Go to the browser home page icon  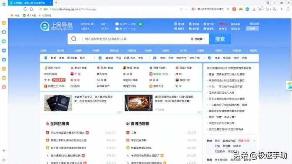(32, 9)
